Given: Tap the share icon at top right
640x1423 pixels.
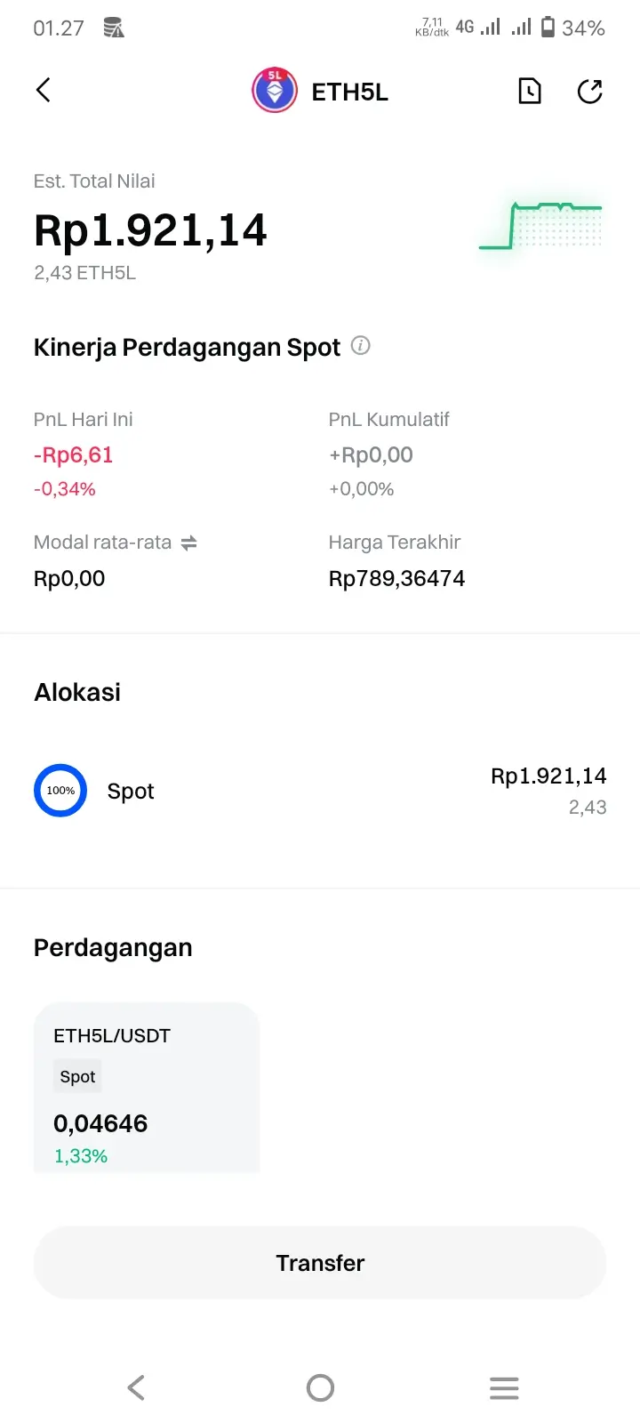Looking at the screenshot, I should pos(590,91).
